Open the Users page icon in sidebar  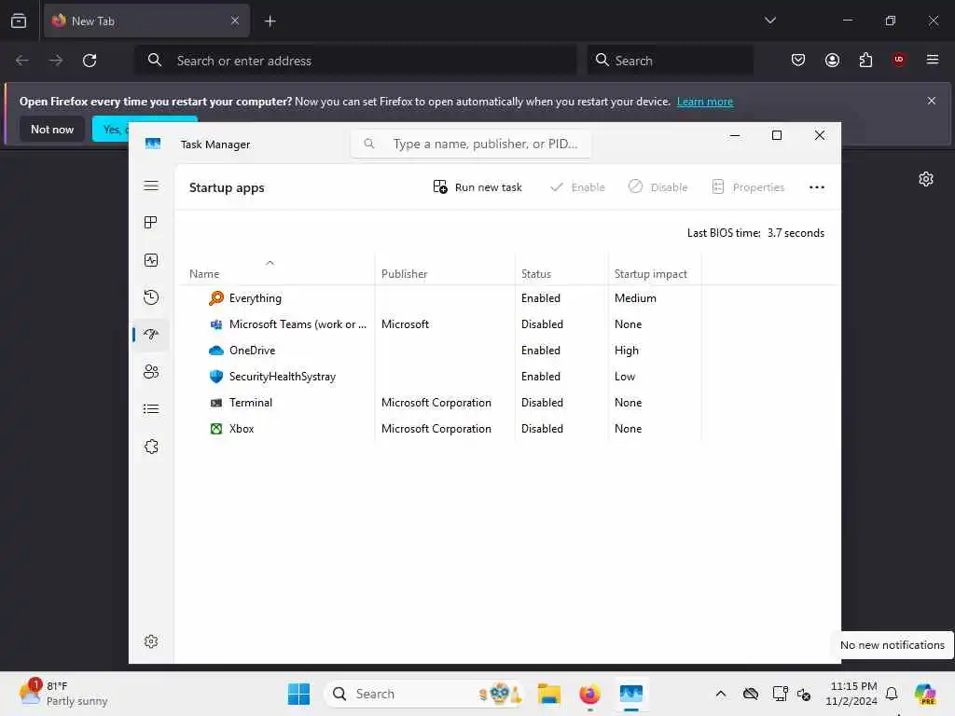click(x=151, y=371)
